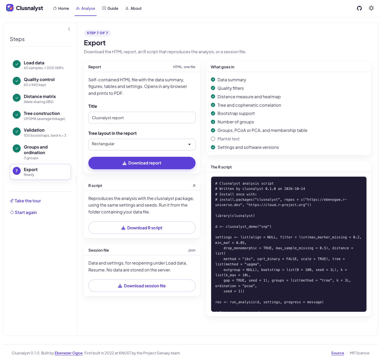Open the Guide nav item
381x361 pixels.
click(110, 8)
